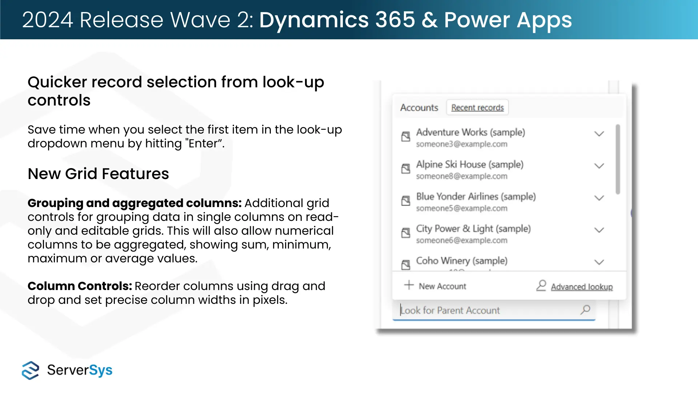Image resolution: width=698 pixels, height=393 pixels.
Task: Expand the Coho Winery (sample) chevron
Action: (599, 262)
